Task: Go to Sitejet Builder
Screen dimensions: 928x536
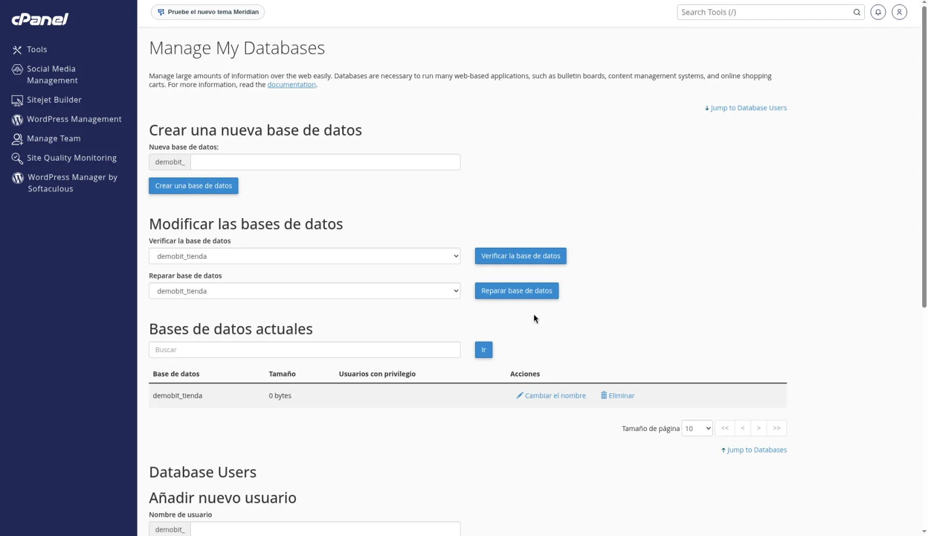Action: [54, 100]
